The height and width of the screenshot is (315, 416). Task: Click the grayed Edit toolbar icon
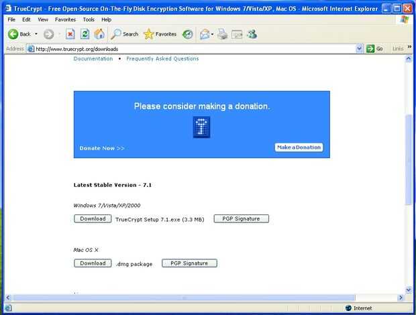[x=237, y=34]
